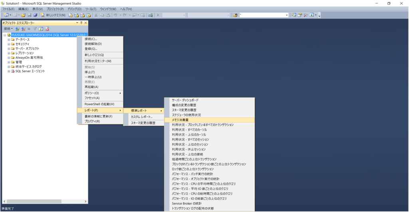409x212 pixels.
Task: Click Connect Object Explorer icon
Action: [x=17, y=29]
